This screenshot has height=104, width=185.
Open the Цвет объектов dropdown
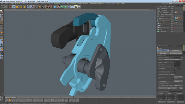coord(178,77)
